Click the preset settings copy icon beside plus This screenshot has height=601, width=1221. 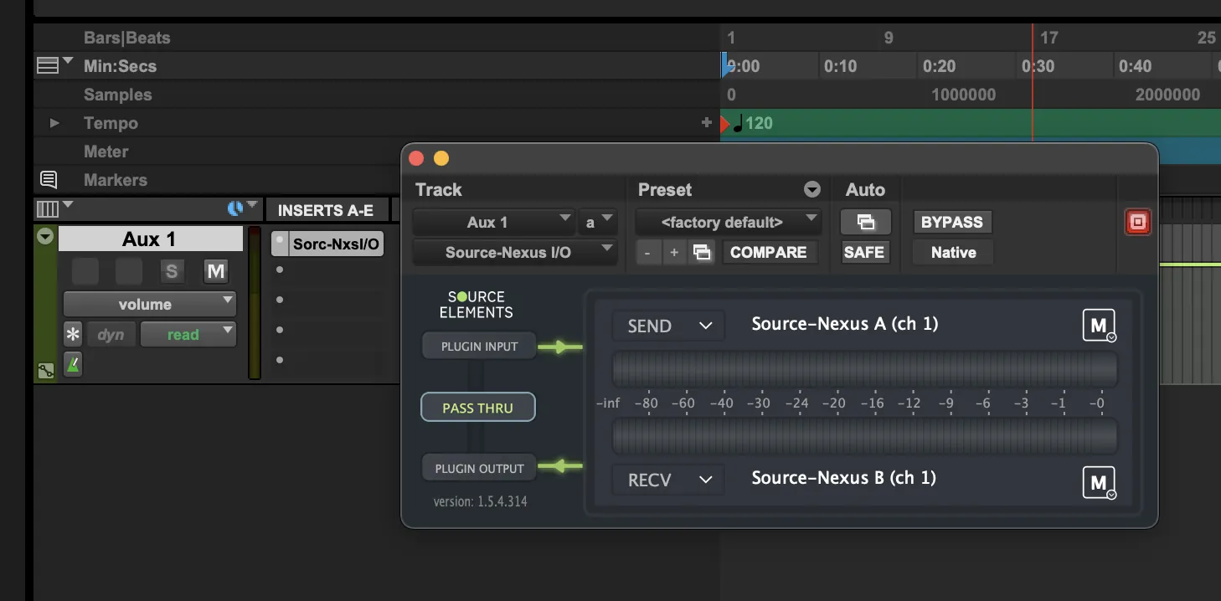point(703,252)
